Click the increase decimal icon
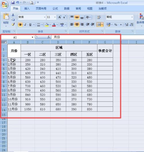The width and height of the screenshot is (144, 152). pos(126,25)
